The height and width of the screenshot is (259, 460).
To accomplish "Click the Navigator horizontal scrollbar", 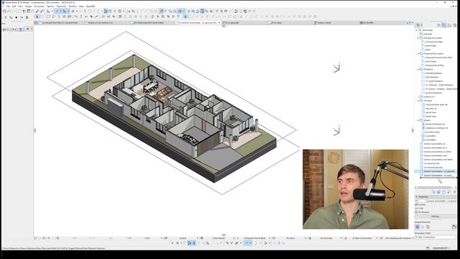I will [x=434, y=188].
